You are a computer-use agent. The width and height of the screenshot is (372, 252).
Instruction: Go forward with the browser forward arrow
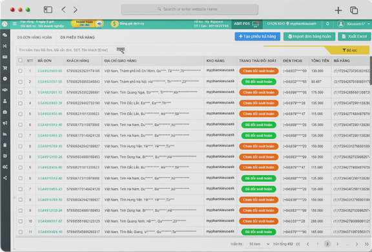(x=75, y=10)
